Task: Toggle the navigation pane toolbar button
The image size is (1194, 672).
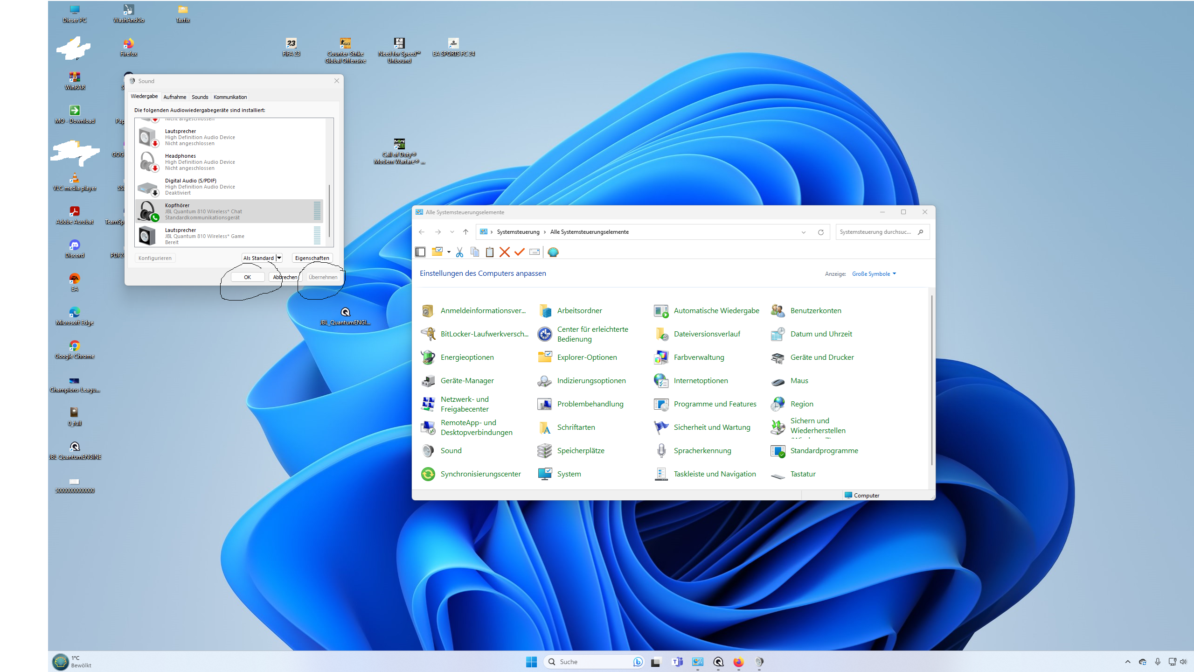Action: pyautogui.click(x=420, y=252)
